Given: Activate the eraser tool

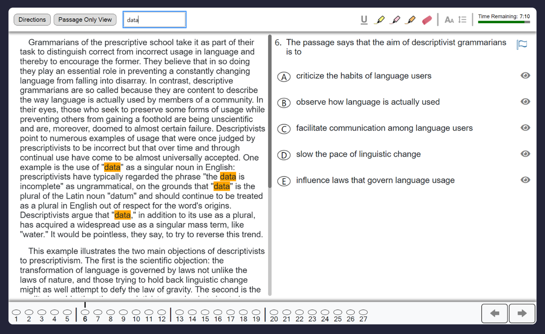Looking at the screenshot, I should tap(426, 19).
